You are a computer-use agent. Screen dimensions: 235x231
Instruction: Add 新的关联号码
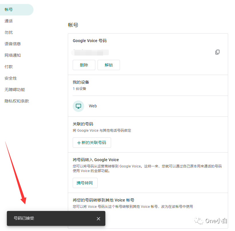point(92,143)
